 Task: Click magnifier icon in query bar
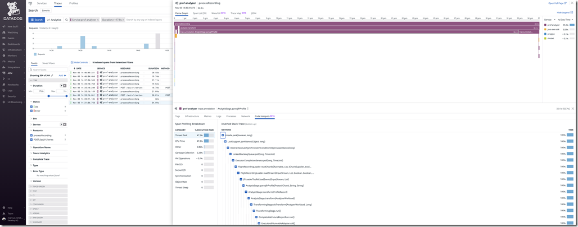[x=66, y=20]
